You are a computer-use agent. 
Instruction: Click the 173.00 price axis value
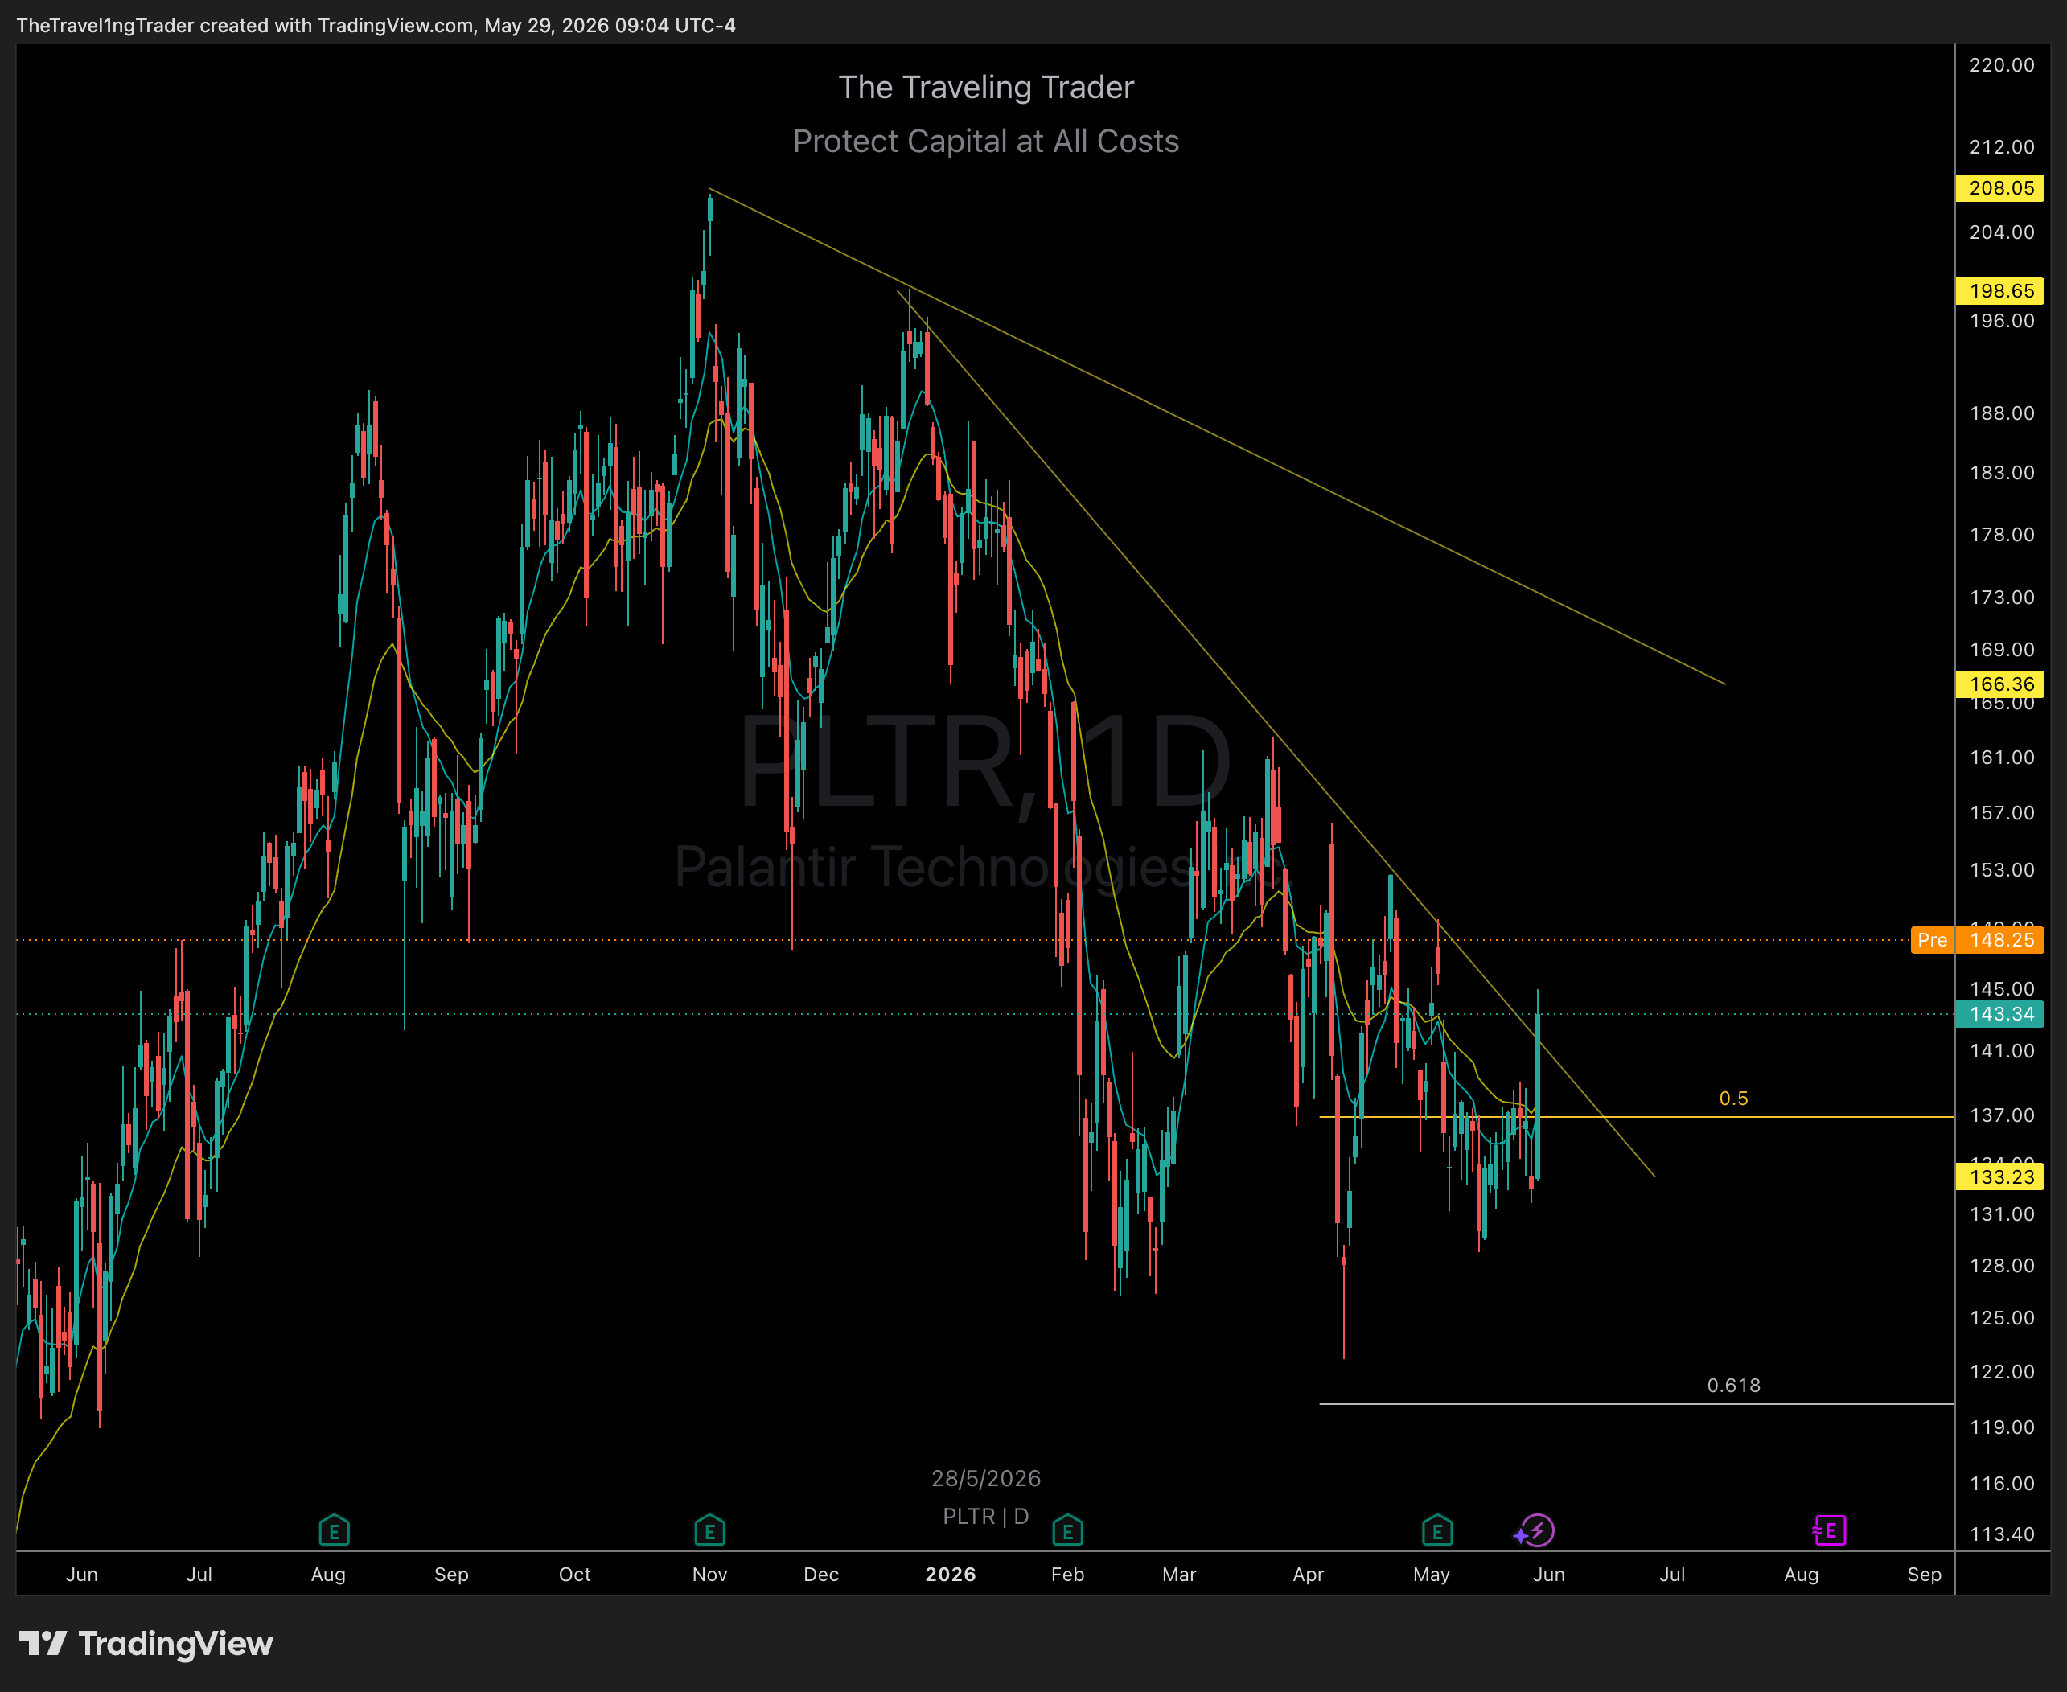tap(2002, 597)
